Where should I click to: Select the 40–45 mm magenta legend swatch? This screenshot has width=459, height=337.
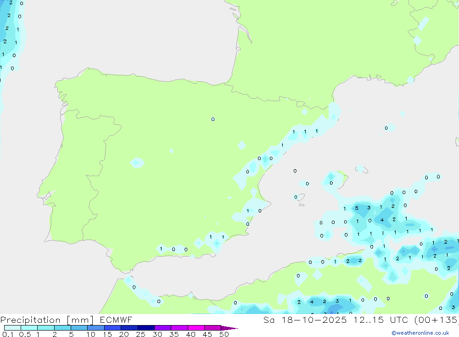196,328
